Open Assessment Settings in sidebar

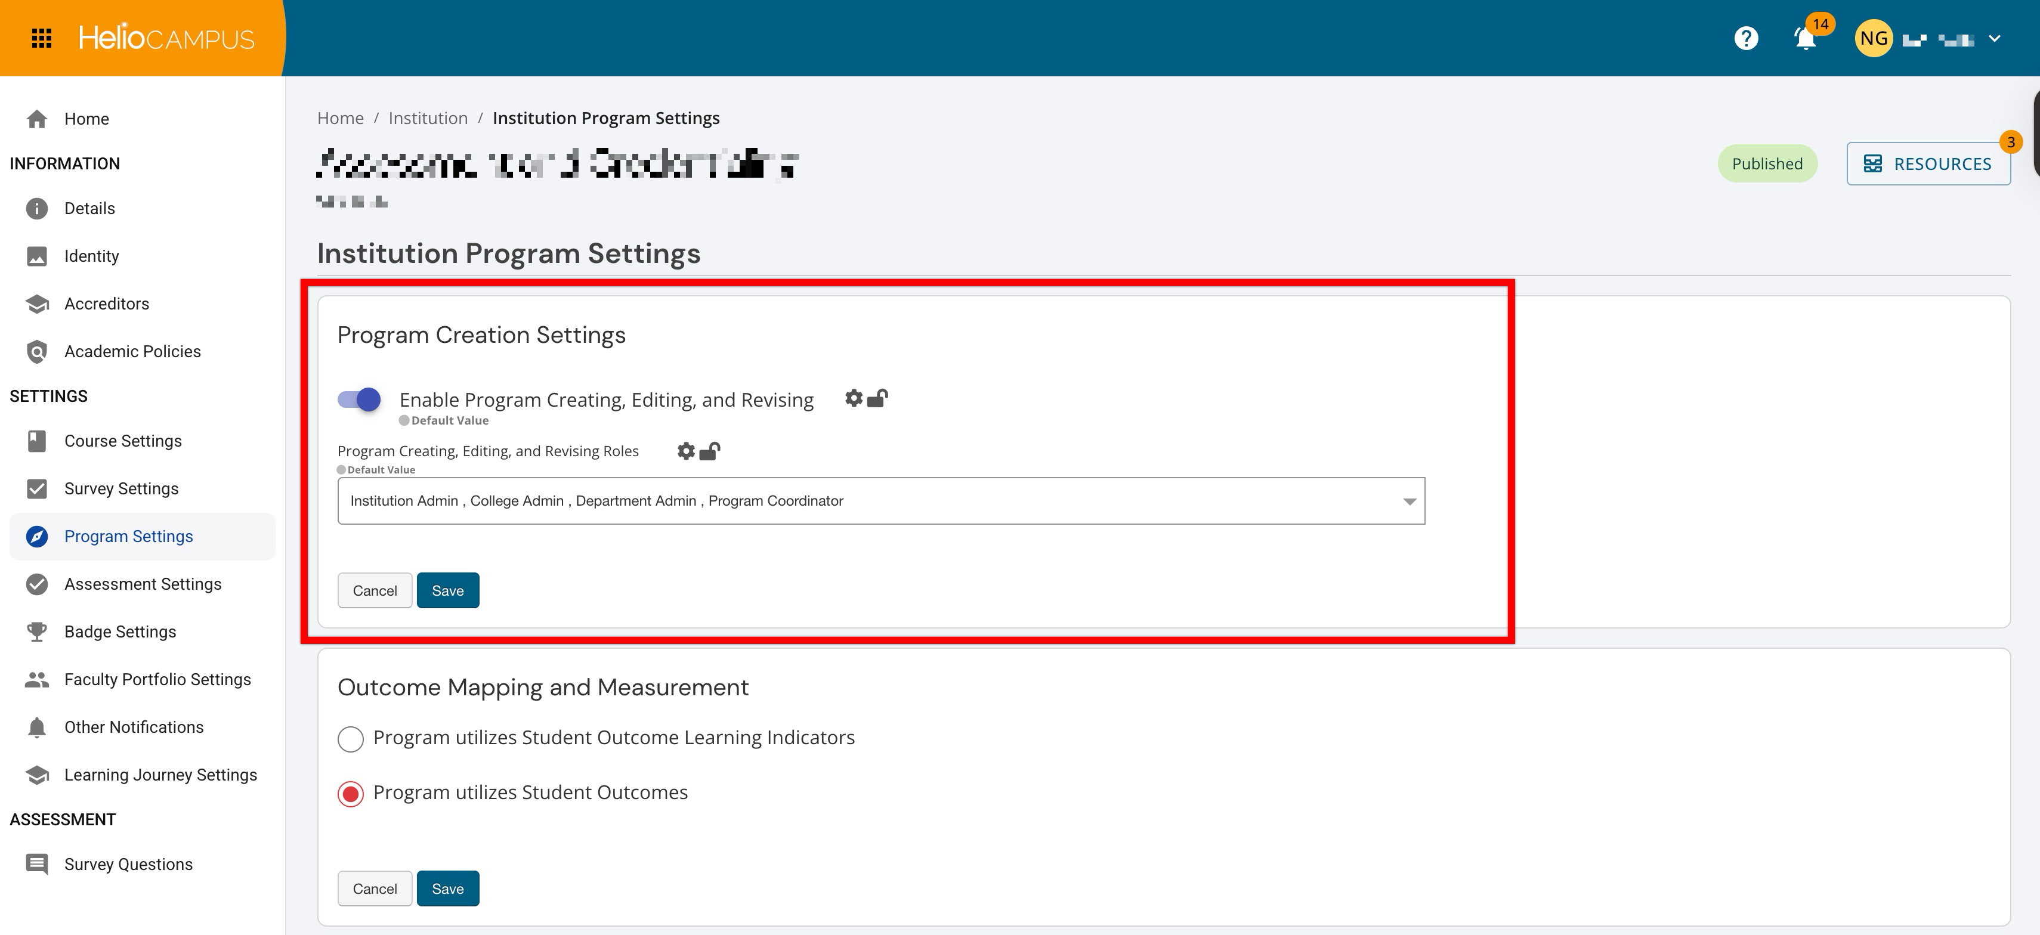coord(143,584)
